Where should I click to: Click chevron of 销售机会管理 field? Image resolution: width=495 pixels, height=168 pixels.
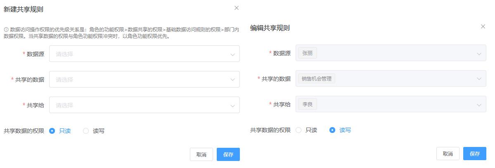point(479,79)
